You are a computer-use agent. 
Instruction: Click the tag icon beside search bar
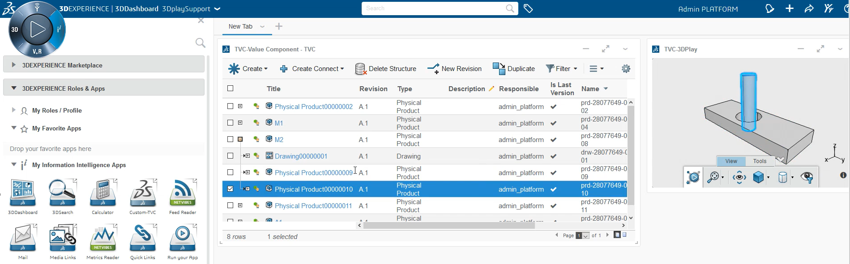point(528,8)
